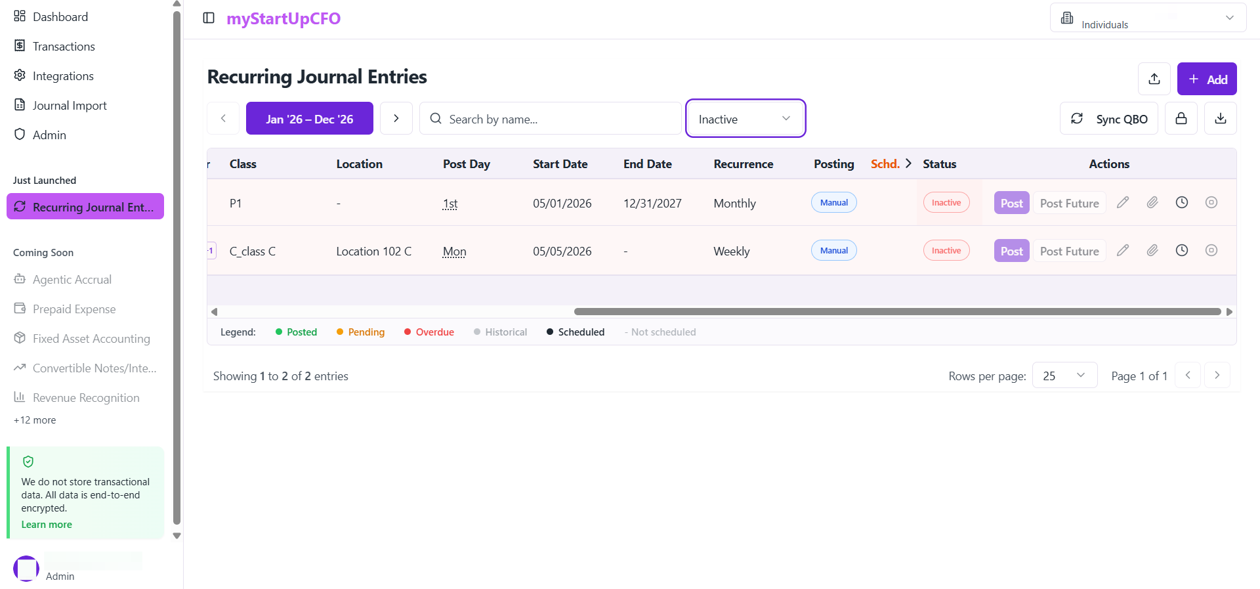Image resolution: width=1260 pixels, height=589 pixels.
Task: Click the Dashboard grid icon
Action: 20,16
